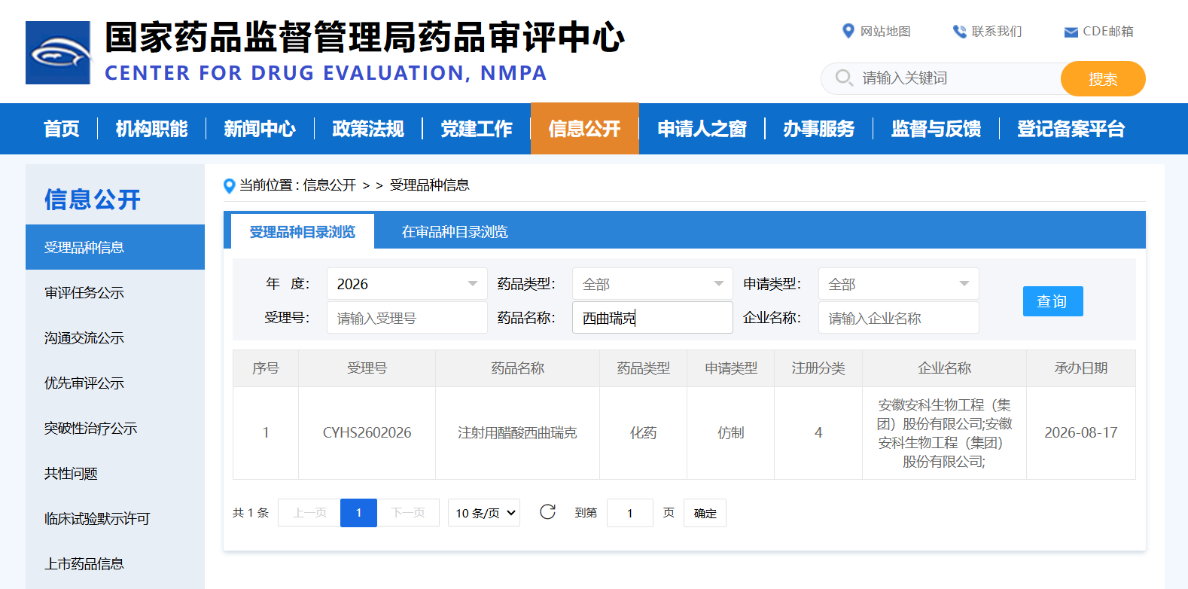Screen dimensions: 1188x589
Task: Click the breadcrumb location pin icon
Action: [230, 185]
